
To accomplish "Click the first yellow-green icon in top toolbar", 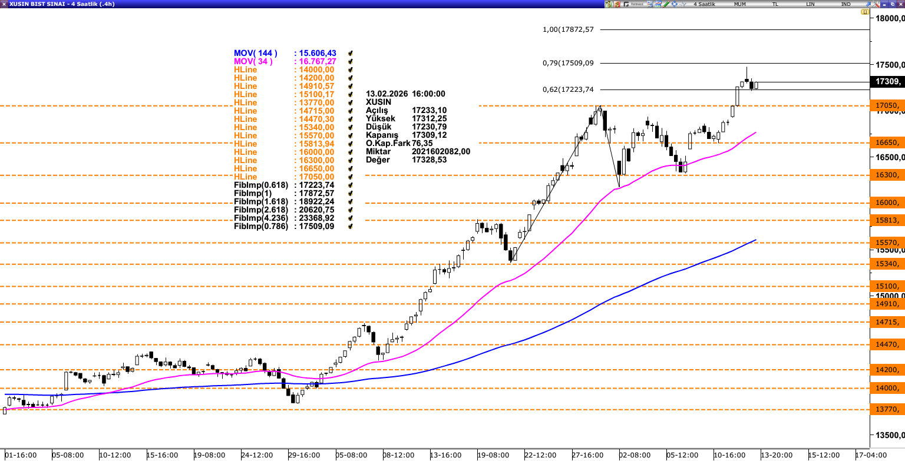I will tap(608, 4).
